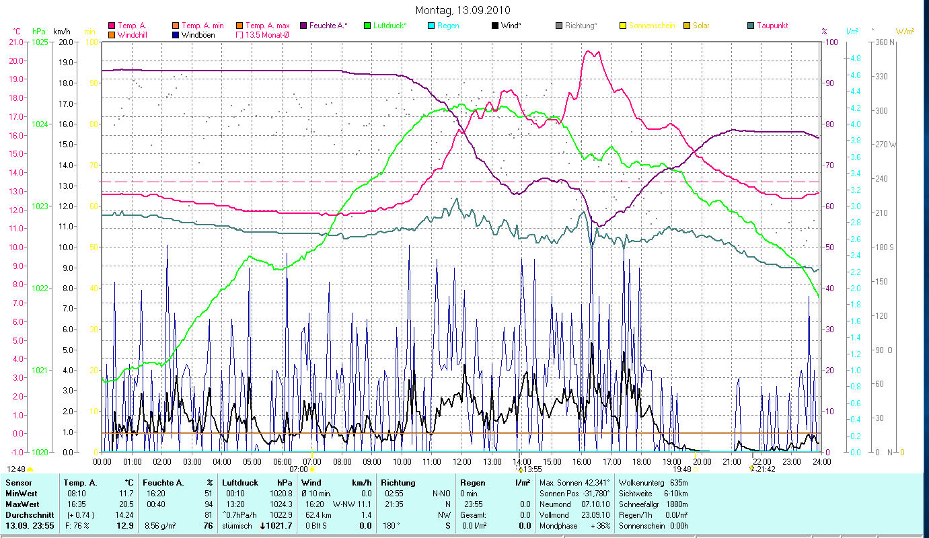
Task: Toggle the purple Feuchte A. legend entry
Action: (304, 26)
